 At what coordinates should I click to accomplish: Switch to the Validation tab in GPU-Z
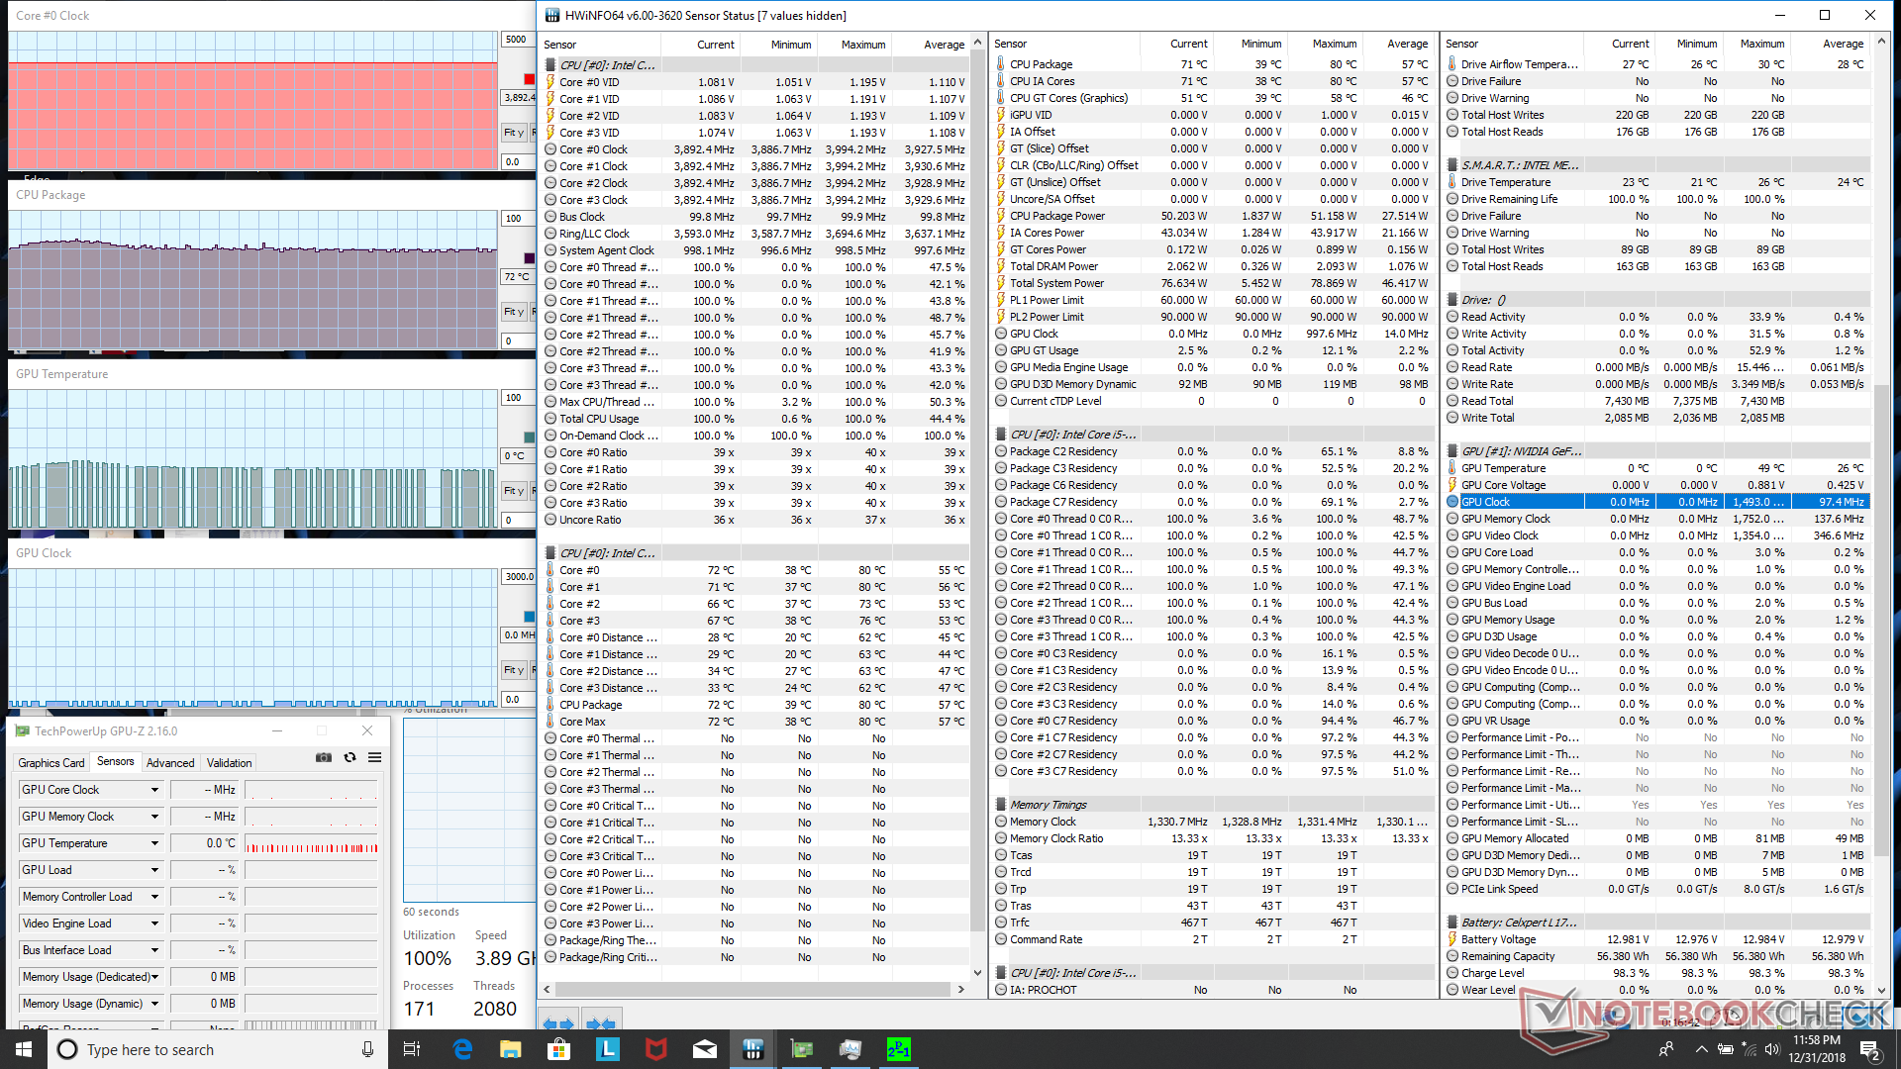click(x=229, y=762)
